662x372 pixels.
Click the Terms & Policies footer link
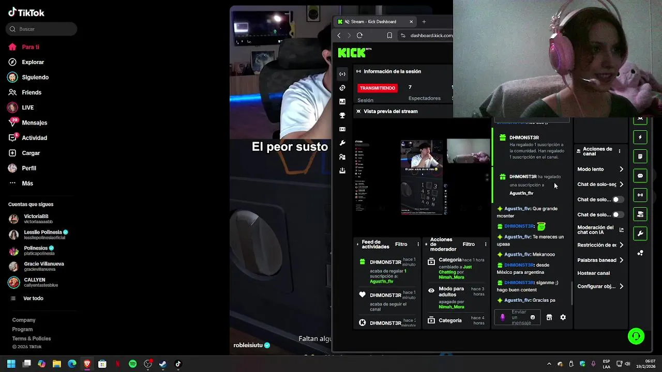32,338
